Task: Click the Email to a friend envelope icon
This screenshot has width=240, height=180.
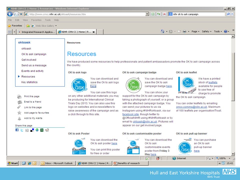Action: point(19,102)
